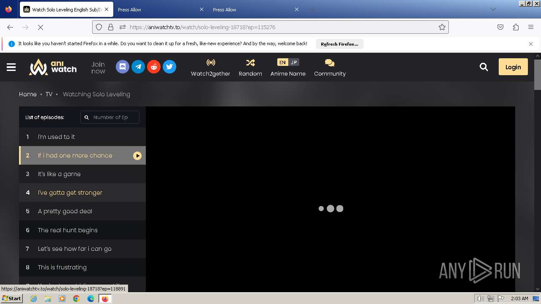541x304 pixels.
Task: Open the Reddit join icon
Action: pos(154,67)
